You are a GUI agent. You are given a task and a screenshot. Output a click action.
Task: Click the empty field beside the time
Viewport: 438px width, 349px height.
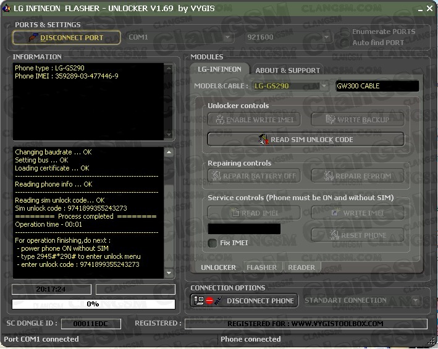click(x=135, y=289)
